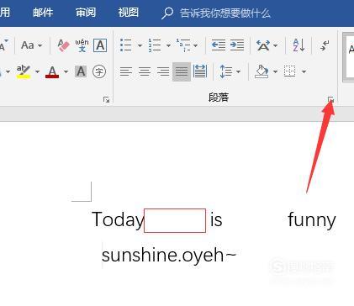Open the Change Case (Aa) dropdown
The image size is (354, 306).
31,45
